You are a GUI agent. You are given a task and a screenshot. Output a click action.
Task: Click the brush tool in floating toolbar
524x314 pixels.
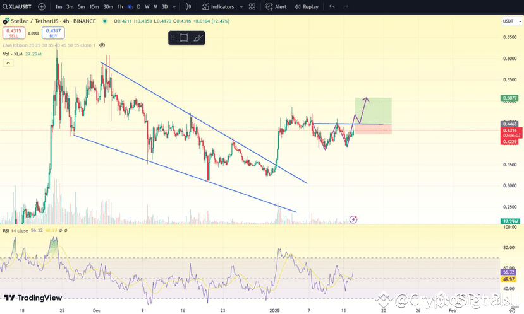point(198,38)
